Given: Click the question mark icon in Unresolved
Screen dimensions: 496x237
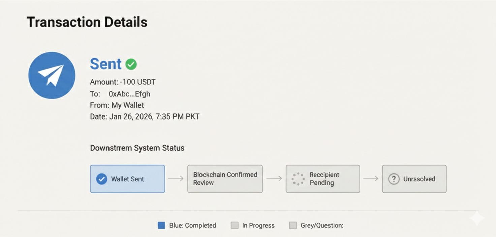Looking at the screenshot, I should click(393, 179).
